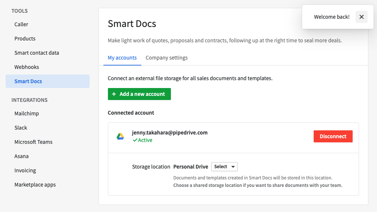Switch to the Company settings tab
Image resolution: width=377 pixels, height=212 pixels.
pyautogui.click(x=167, y=58)
